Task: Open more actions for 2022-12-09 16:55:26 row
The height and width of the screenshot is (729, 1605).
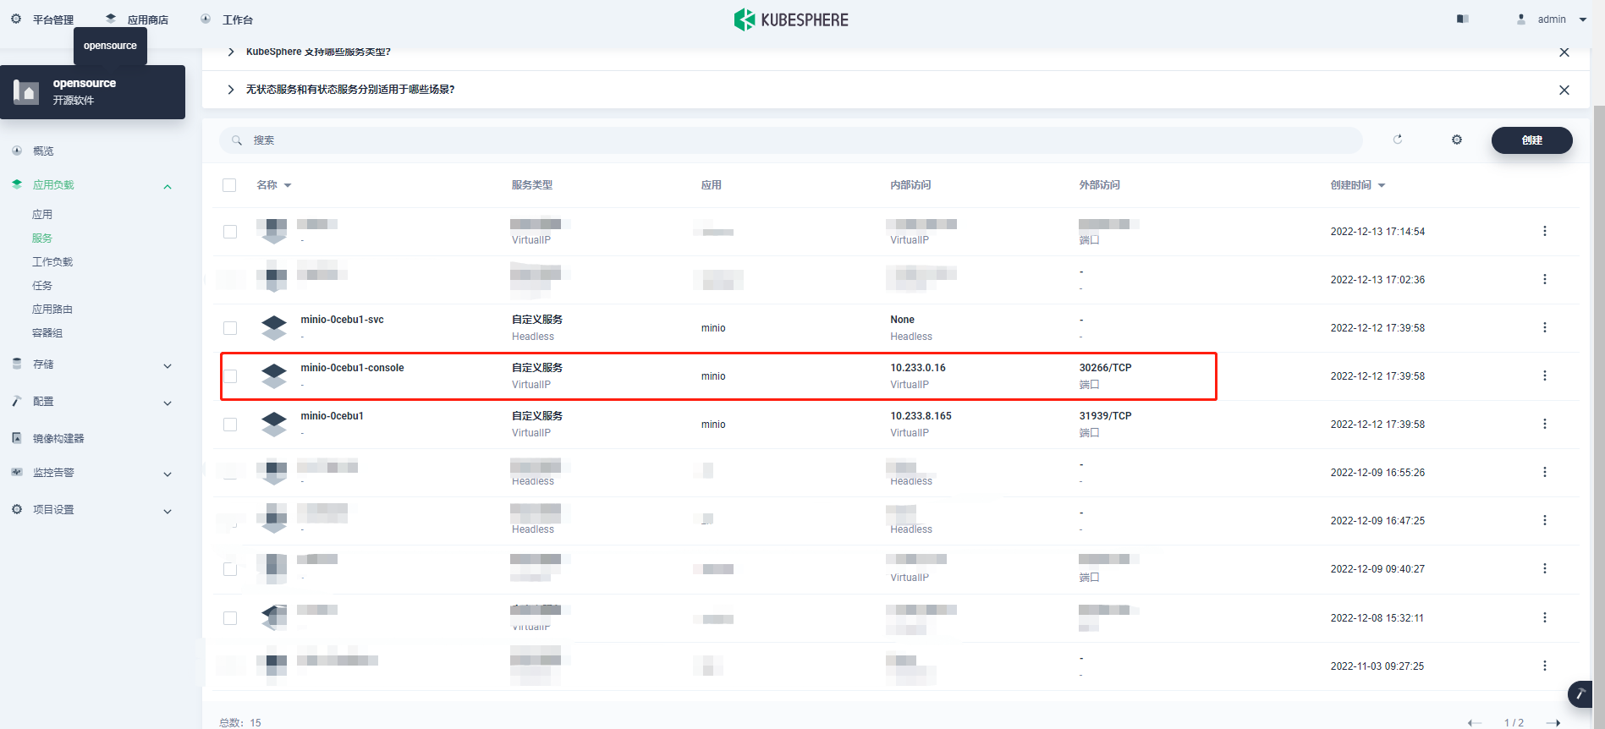Action: pos(1545,472)
